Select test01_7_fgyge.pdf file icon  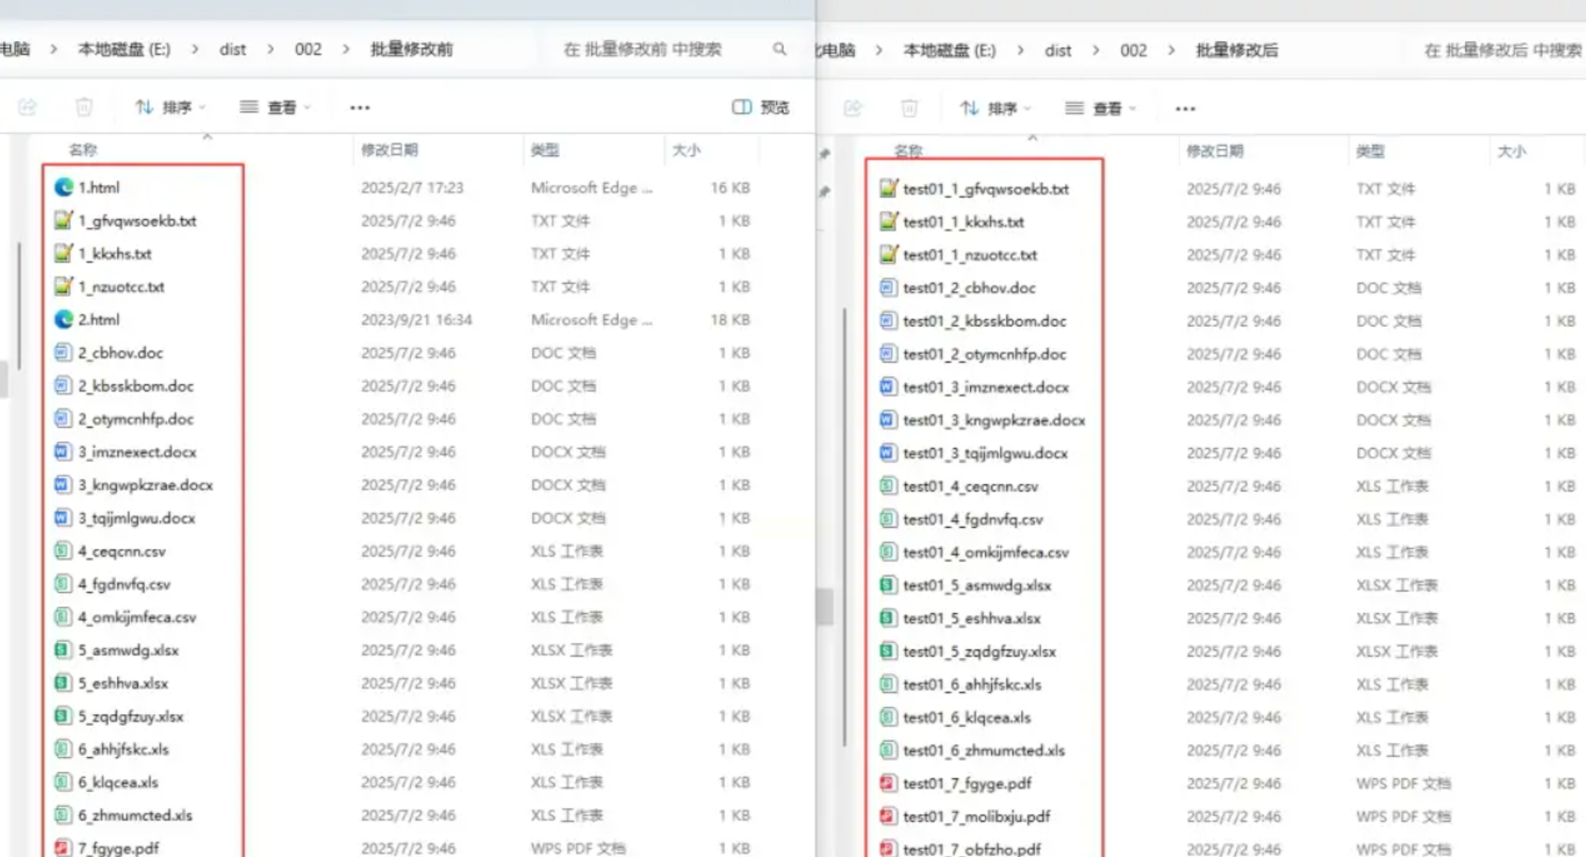(888, 784)
